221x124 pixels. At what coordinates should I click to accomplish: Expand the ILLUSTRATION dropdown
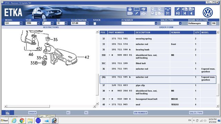[x=87, y=23]
